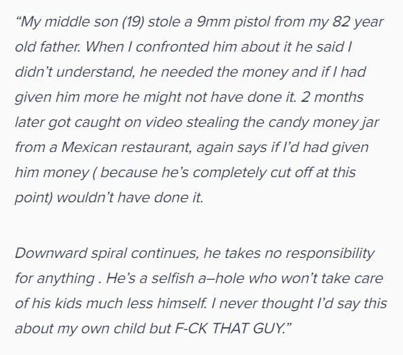Click the word "caught"

[97, 123]
